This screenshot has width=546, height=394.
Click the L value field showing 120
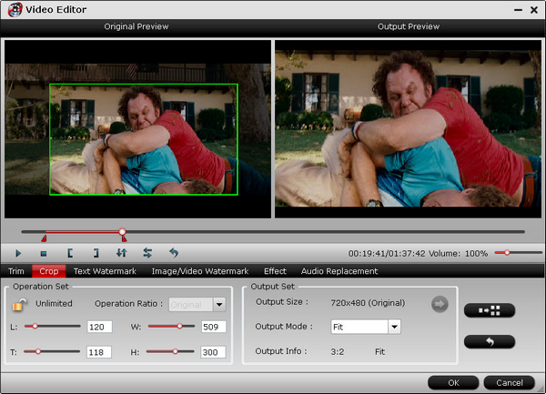click(x=99, y=327)
